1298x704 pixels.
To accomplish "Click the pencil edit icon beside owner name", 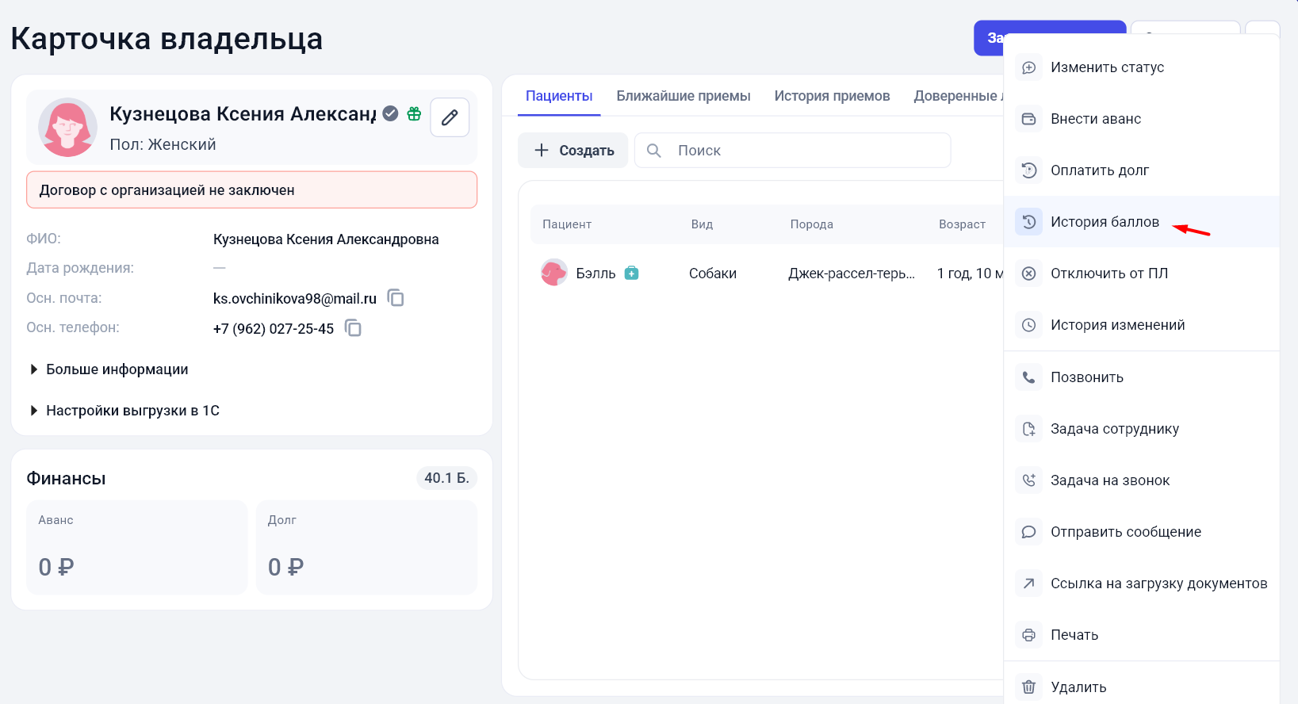I will coord(450,117).
